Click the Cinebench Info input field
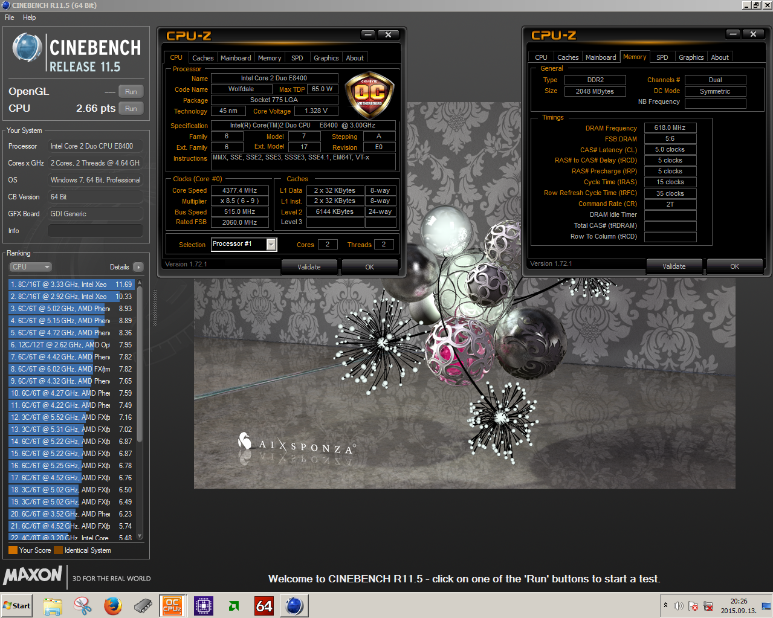 (95, 231)
